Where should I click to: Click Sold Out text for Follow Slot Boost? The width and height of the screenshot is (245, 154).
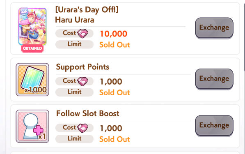[x=114, y=139]
